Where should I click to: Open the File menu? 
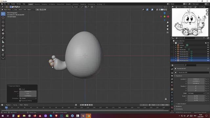pyautogui.click(x=5, y=4)
